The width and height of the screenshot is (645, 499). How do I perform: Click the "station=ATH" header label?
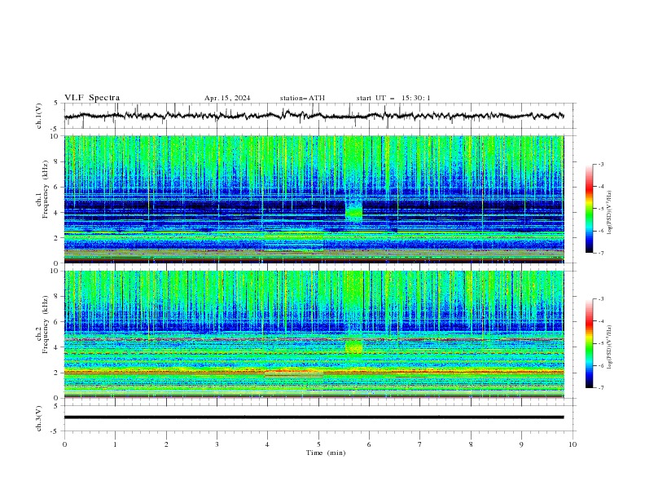coord(302,98)
